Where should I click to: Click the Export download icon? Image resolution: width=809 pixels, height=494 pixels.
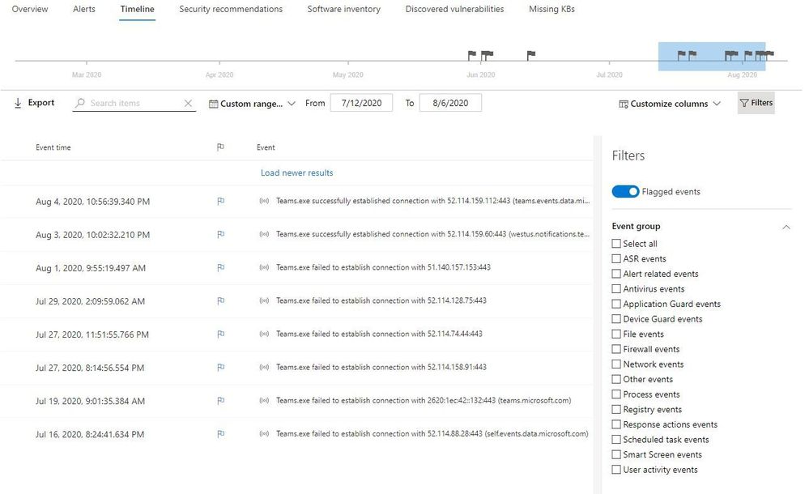point(18,103)
